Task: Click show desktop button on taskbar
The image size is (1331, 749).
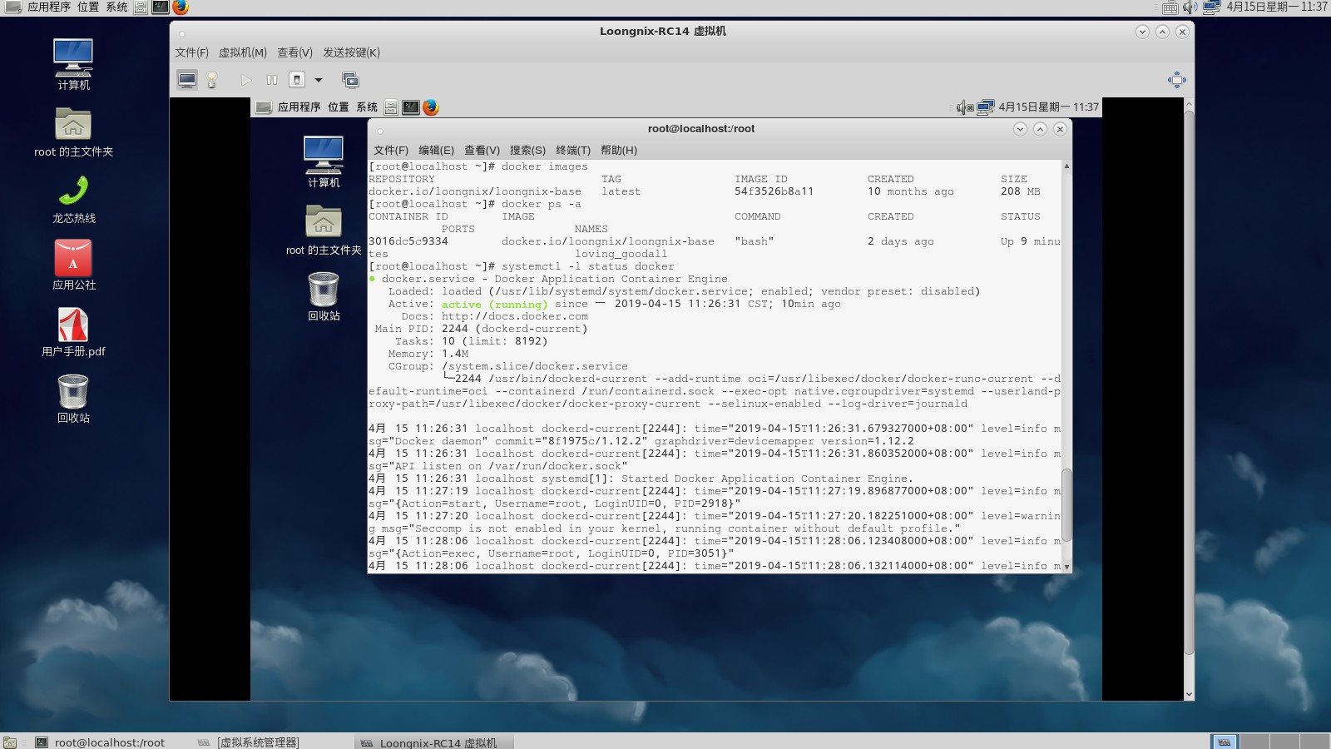Action: coord(10,742)
